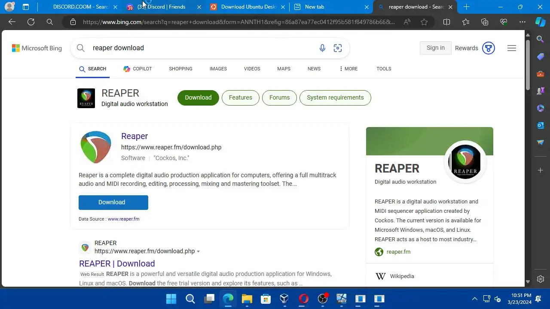
Task: Select green Download pill button
Action: coord(198,97)
